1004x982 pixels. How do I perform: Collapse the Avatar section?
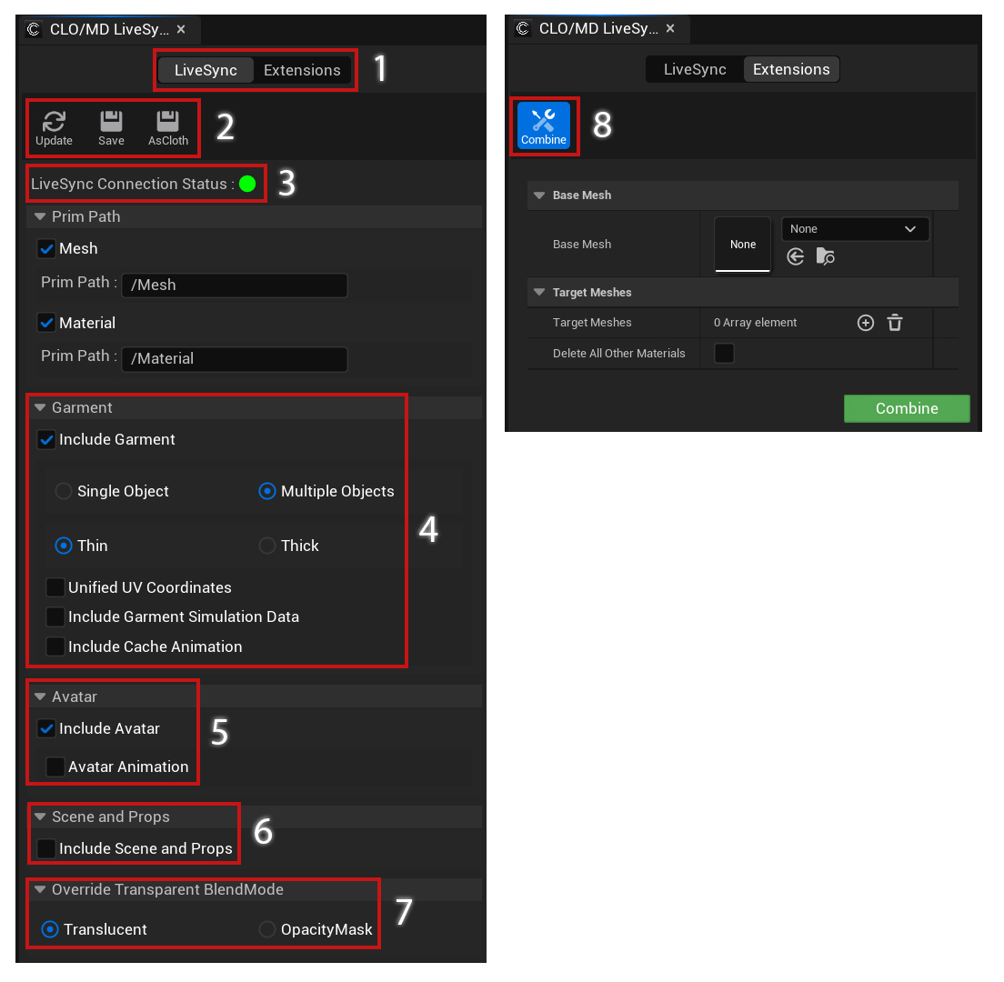(38, 696)
